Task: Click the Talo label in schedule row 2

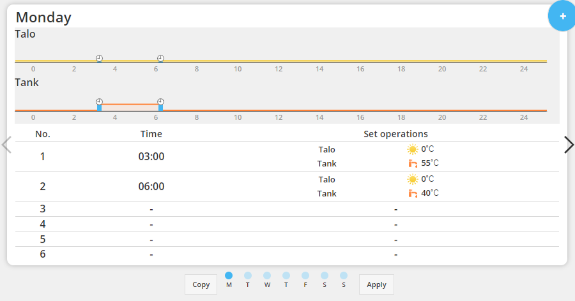Action: (x=326, y=179)
